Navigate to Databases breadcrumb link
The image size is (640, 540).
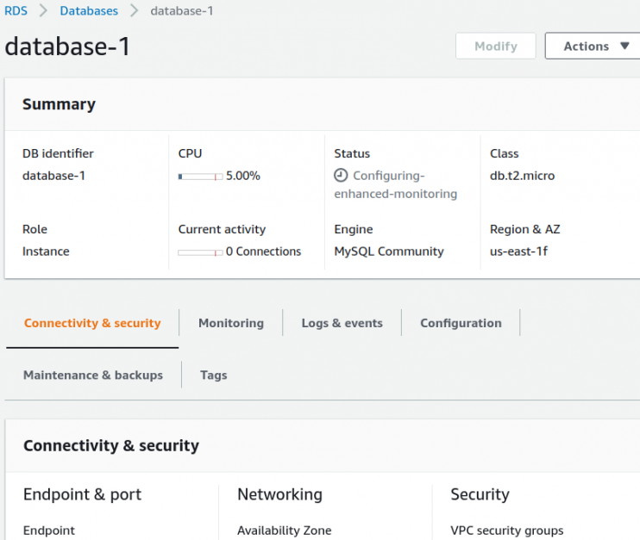tap(89, 11)
